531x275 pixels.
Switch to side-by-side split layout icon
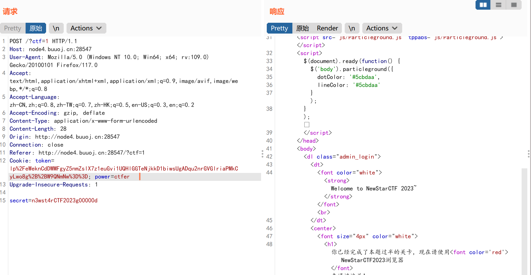[x=483, y=5]
